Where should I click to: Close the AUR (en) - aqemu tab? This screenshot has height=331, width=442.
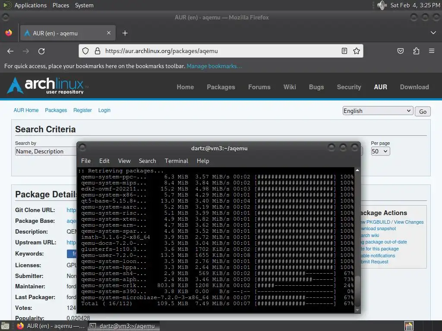click(109, 33)
